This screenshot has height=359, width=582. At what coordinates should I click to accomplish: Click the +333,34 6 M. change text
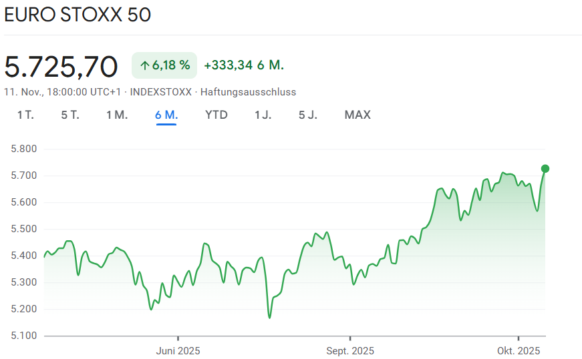click(x=244, y=65)
